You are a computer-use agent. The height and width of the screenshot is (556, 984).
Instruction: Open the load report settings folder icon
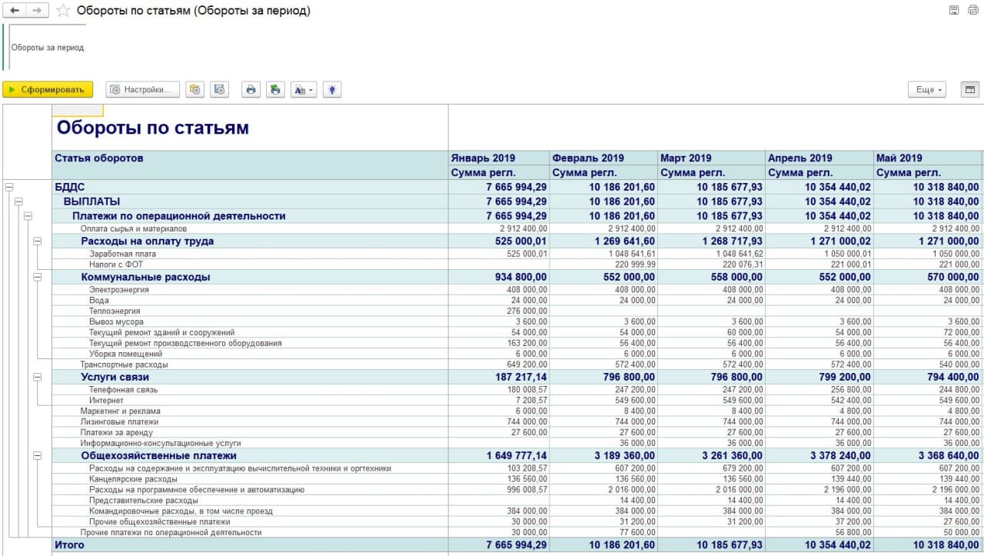coord(195,90)
